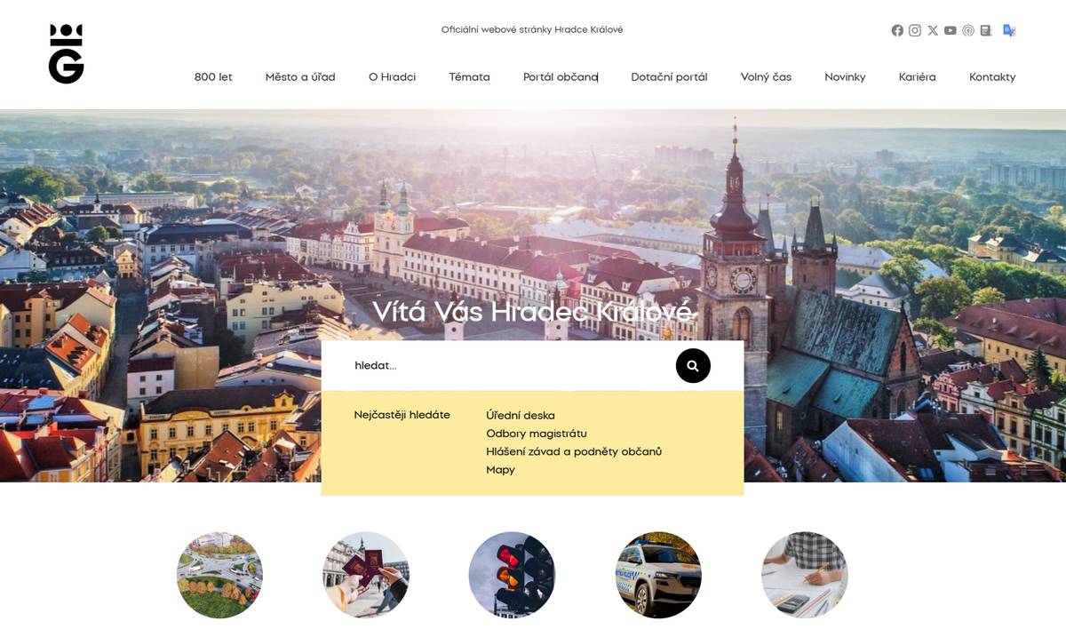Viewport: 1066px width, 629px height.
Task: Open Google Translate for the page
Action: [1008, 29]
